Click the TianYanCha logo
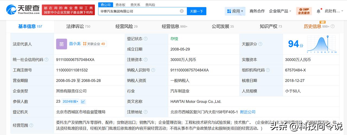The width and height of the screenshot is (347, 135). 23,9
